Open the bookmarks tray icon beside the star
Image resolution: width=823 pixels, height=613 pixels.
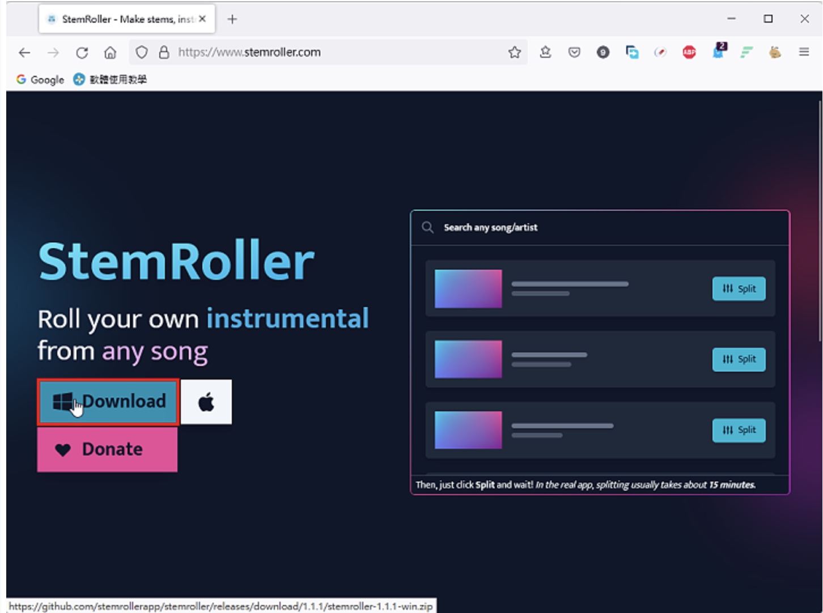click(545, 53)
